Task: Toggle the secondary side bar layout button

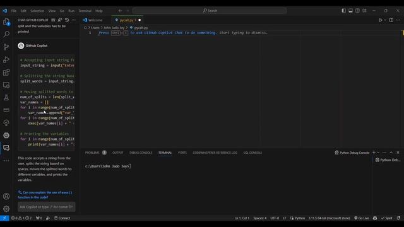Action: [358, 11]
